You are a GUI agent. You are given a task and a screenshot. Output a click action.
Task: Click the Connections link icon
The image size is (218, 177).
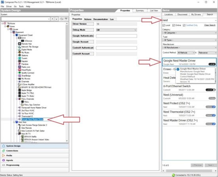click(4, 151)
